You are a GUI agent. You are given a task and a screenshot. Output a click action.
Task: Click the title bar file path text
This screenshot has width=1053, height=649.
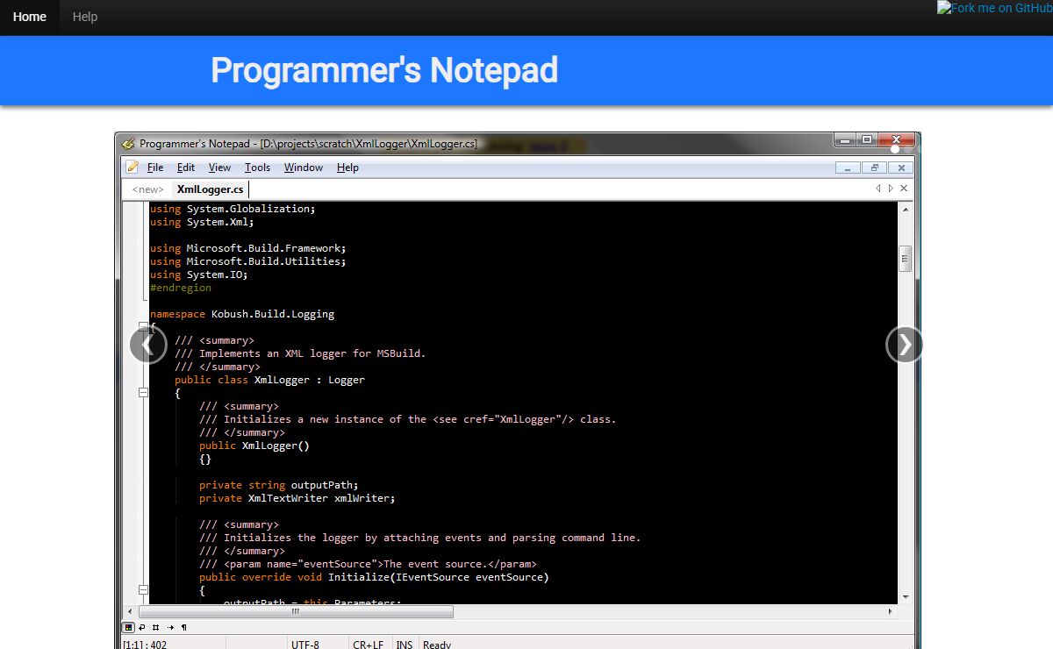coord(369,144)
